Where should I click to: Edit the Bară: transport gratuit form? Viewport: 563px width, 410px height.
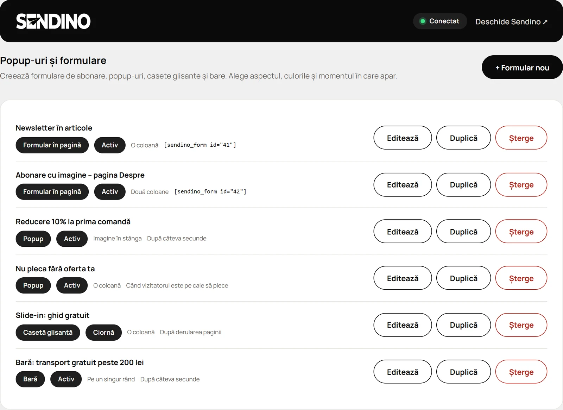(403, 372)
